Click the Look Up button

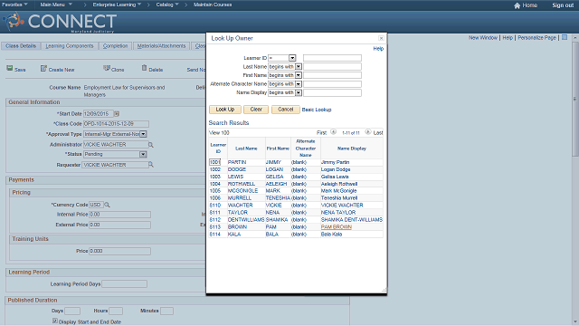[x=225, y=110]
